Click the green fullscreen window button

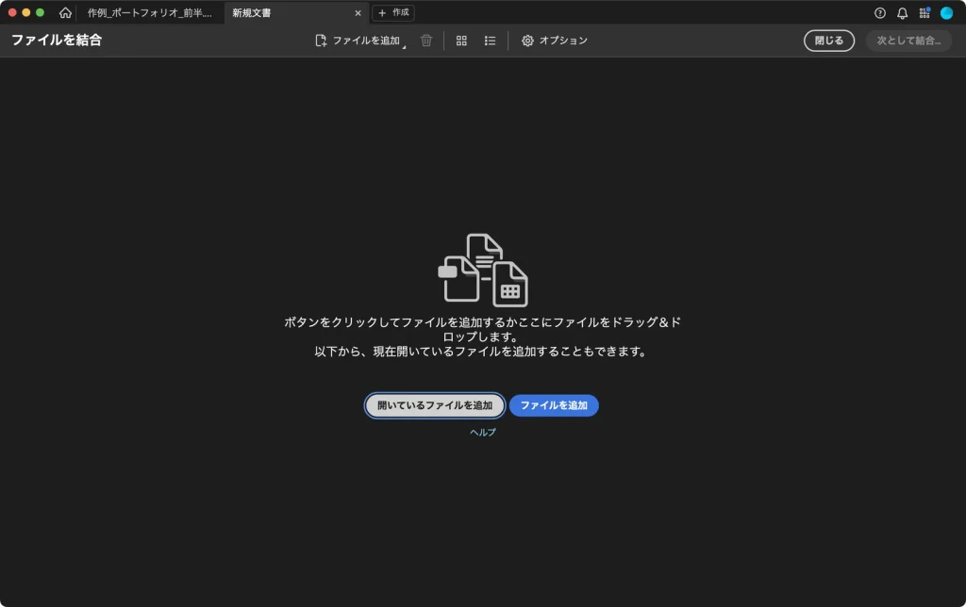[x=40, y=12]
